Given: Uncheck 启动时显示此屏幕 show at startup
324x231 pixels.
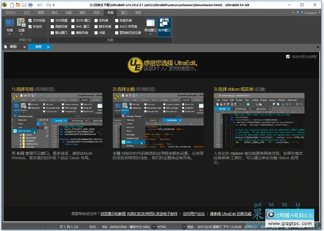Looking at the screenshot, I should point(288,56).
